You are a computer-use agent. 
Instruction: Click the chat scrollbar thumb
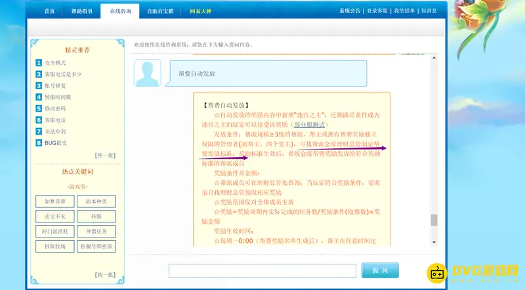(434, 220)
